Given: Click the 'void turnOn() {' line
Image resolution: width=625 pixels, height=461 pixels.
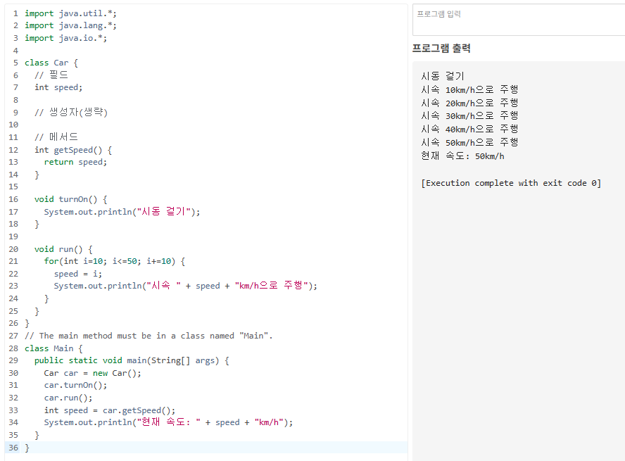Looking at the screenshot, I should pyautogui.click(x=70, y=199).
